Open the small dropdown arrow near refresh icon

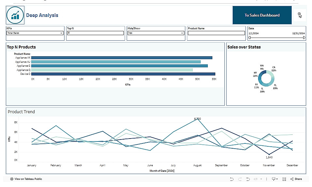(261, 179)
